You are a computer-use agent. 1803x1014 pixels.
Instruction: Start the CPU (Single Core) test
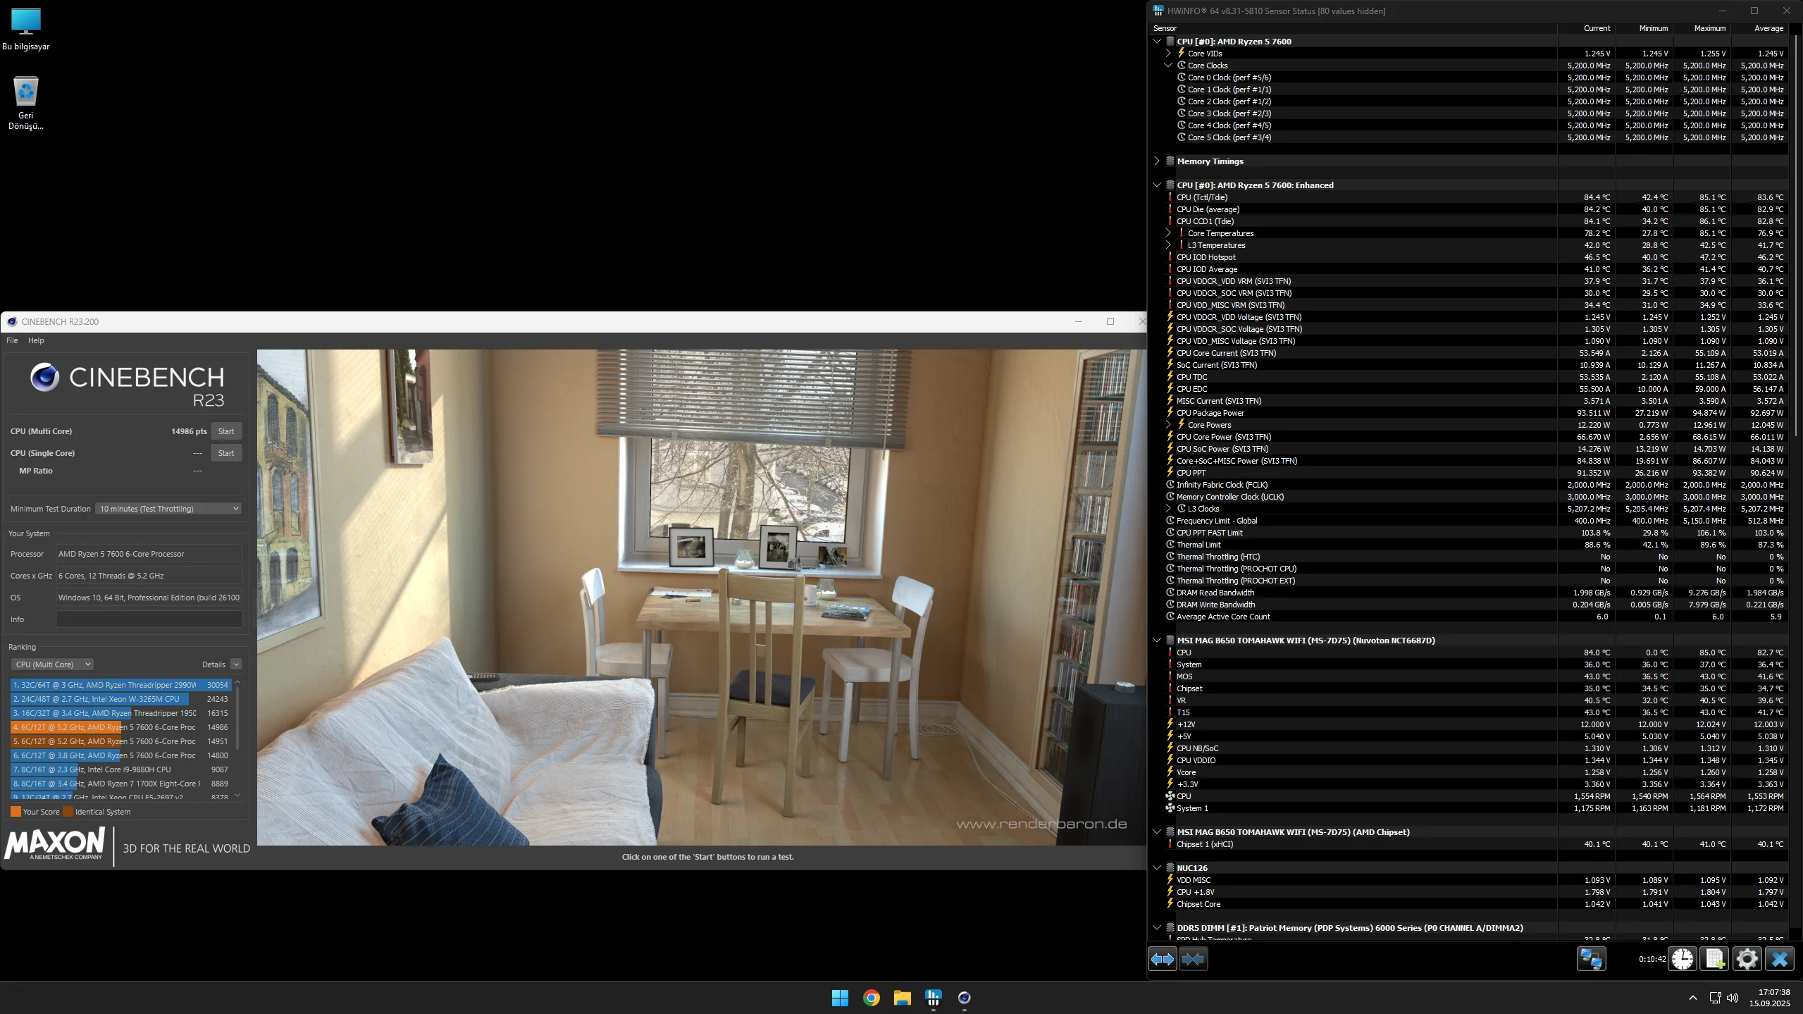coord(226,453)
